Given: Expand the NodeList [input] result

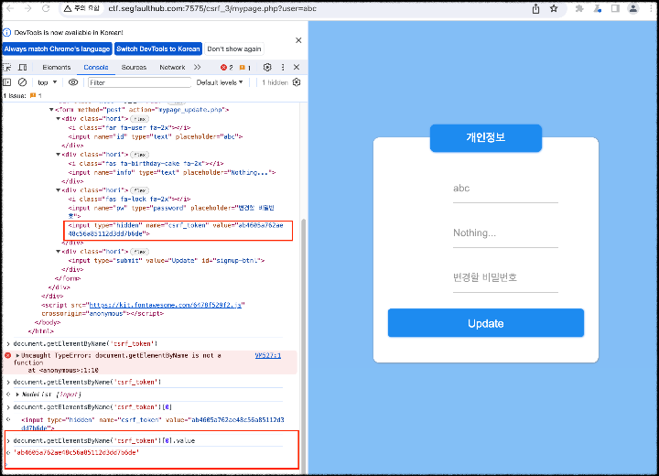Looking at the screenshot, I should 17,395.
